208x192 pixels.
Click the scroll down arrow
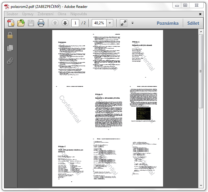[201, 185]
